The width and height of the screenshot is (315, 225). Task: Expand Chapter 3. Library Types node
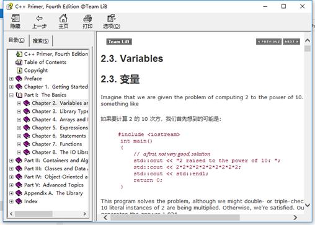tap(19, 112)
